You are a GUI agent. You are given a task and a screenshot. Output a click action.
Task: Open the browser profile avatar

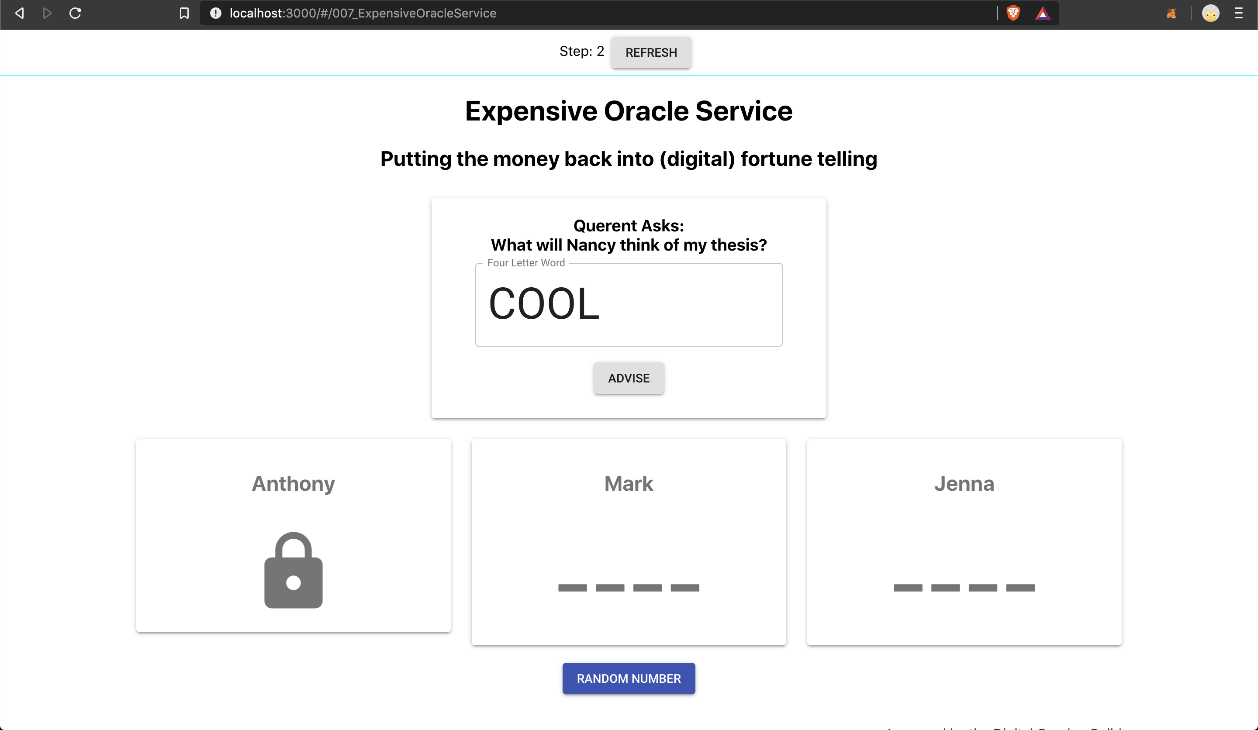click(1210, 13)
